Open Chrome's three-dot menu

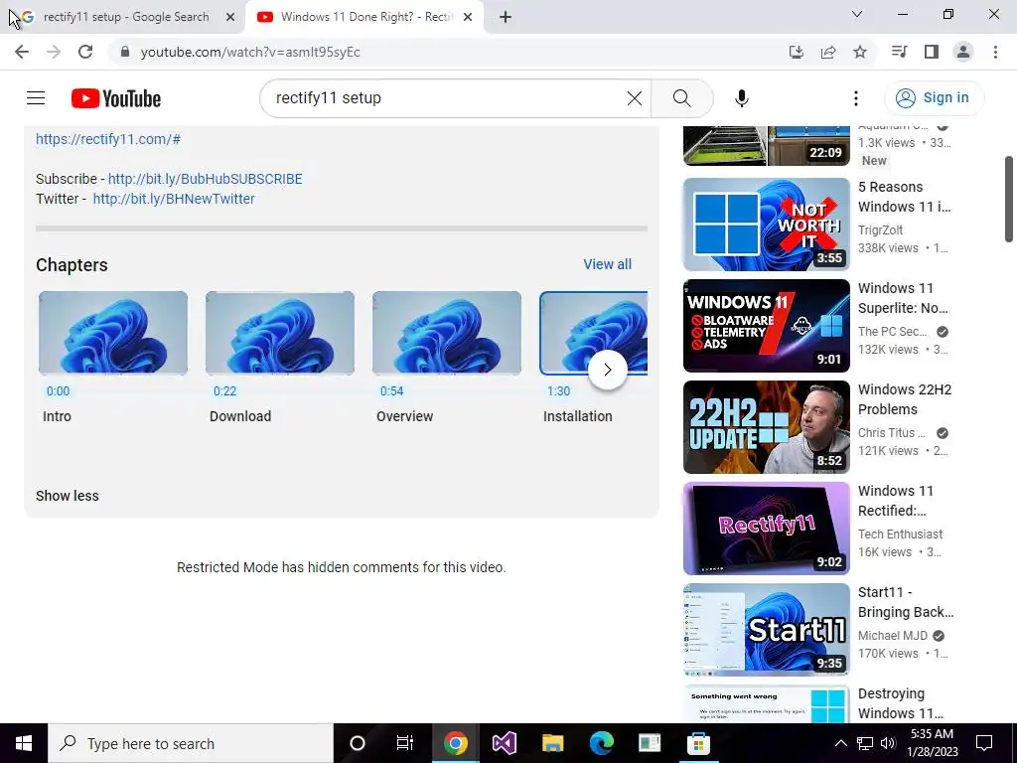click(995, 52)
